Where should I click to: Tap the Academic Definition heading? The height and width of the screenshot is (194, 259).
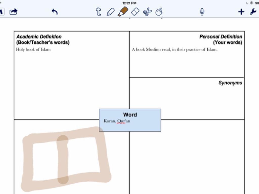pos(39,37)
